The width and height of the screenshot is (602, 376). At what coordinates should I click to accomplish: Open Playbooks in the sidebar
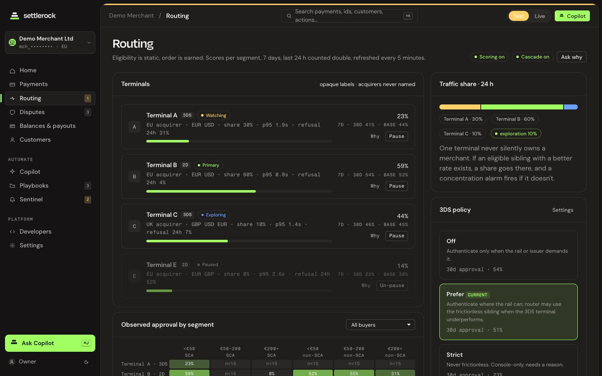tap(50, 185)
